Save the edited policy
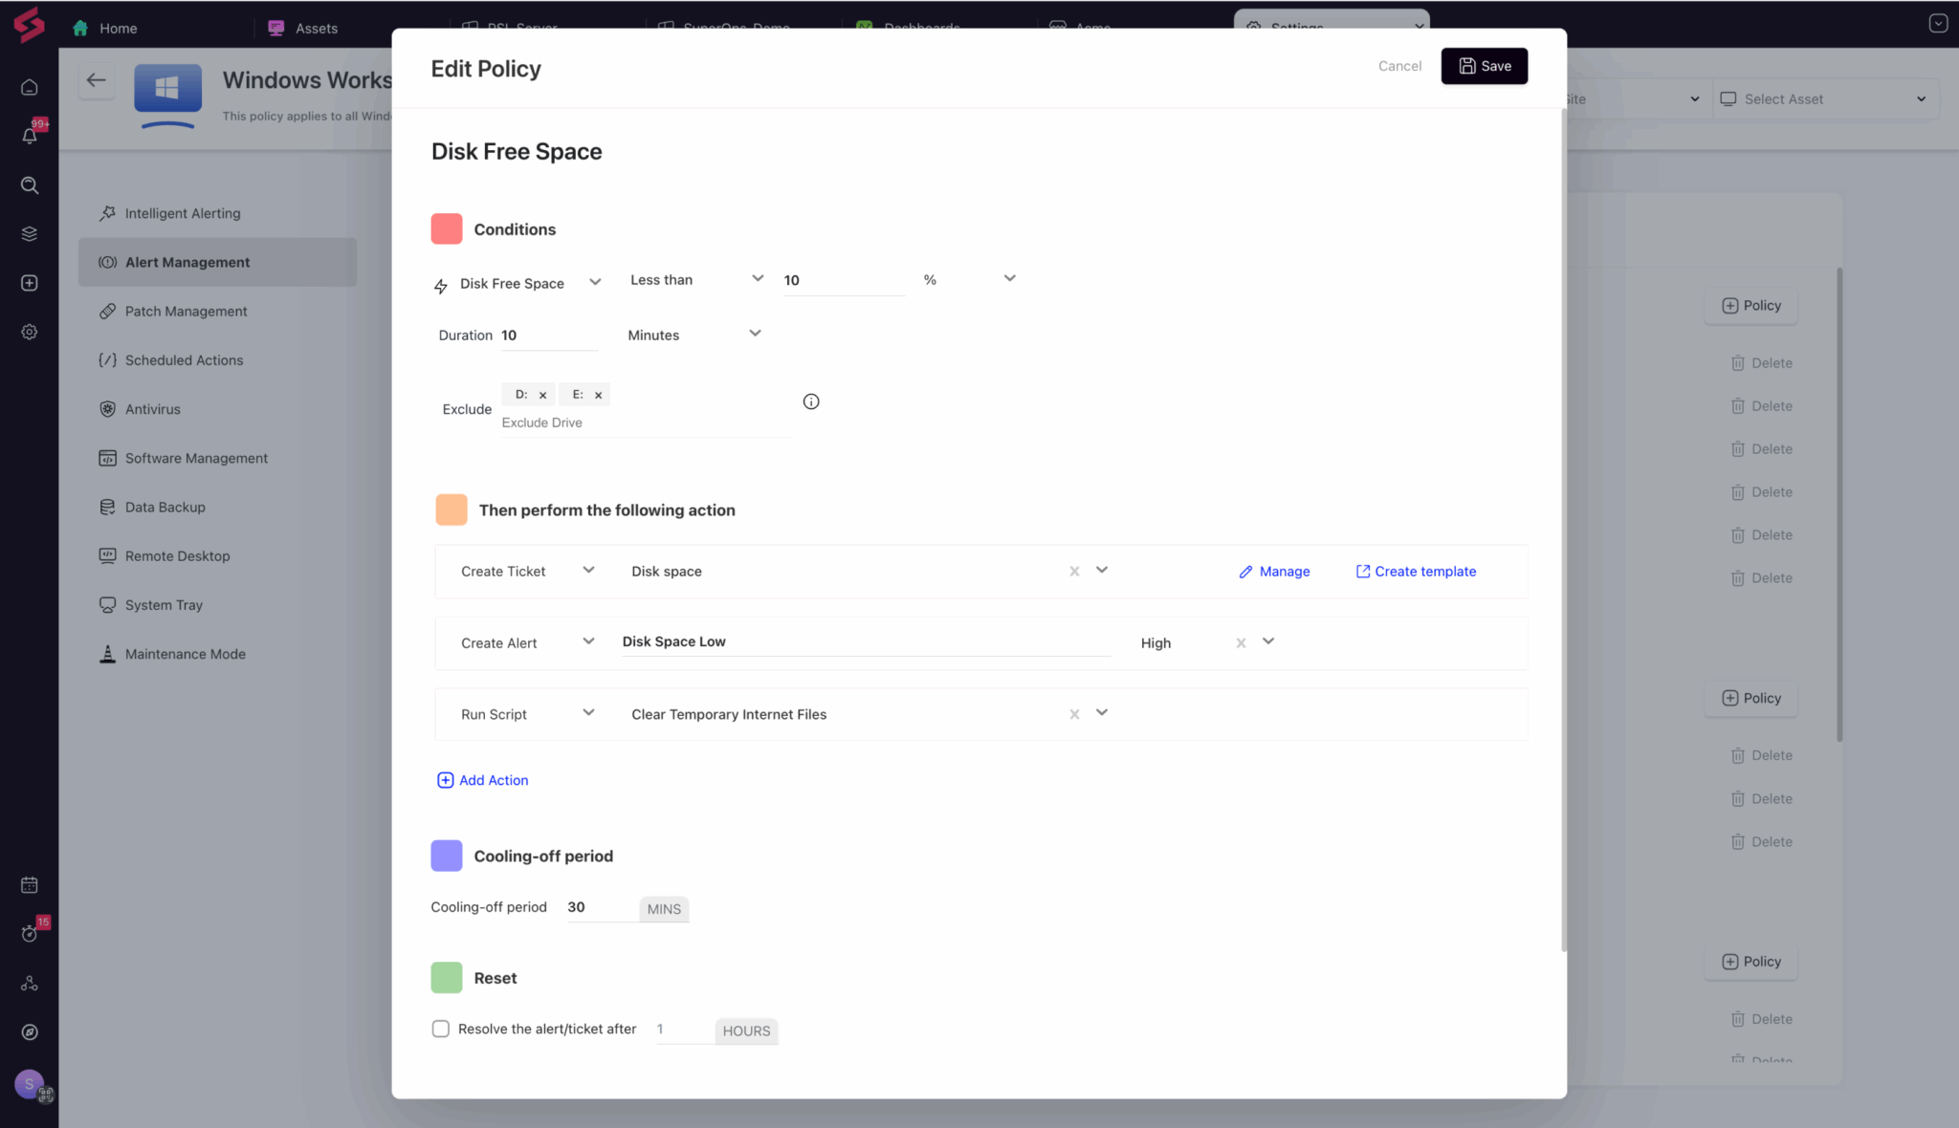 point(1484,66)
